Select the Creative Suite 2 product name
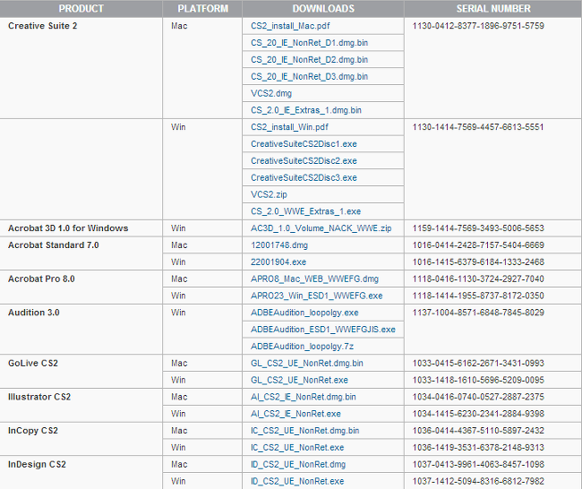The image size is (582, 489). click(43, 26)
